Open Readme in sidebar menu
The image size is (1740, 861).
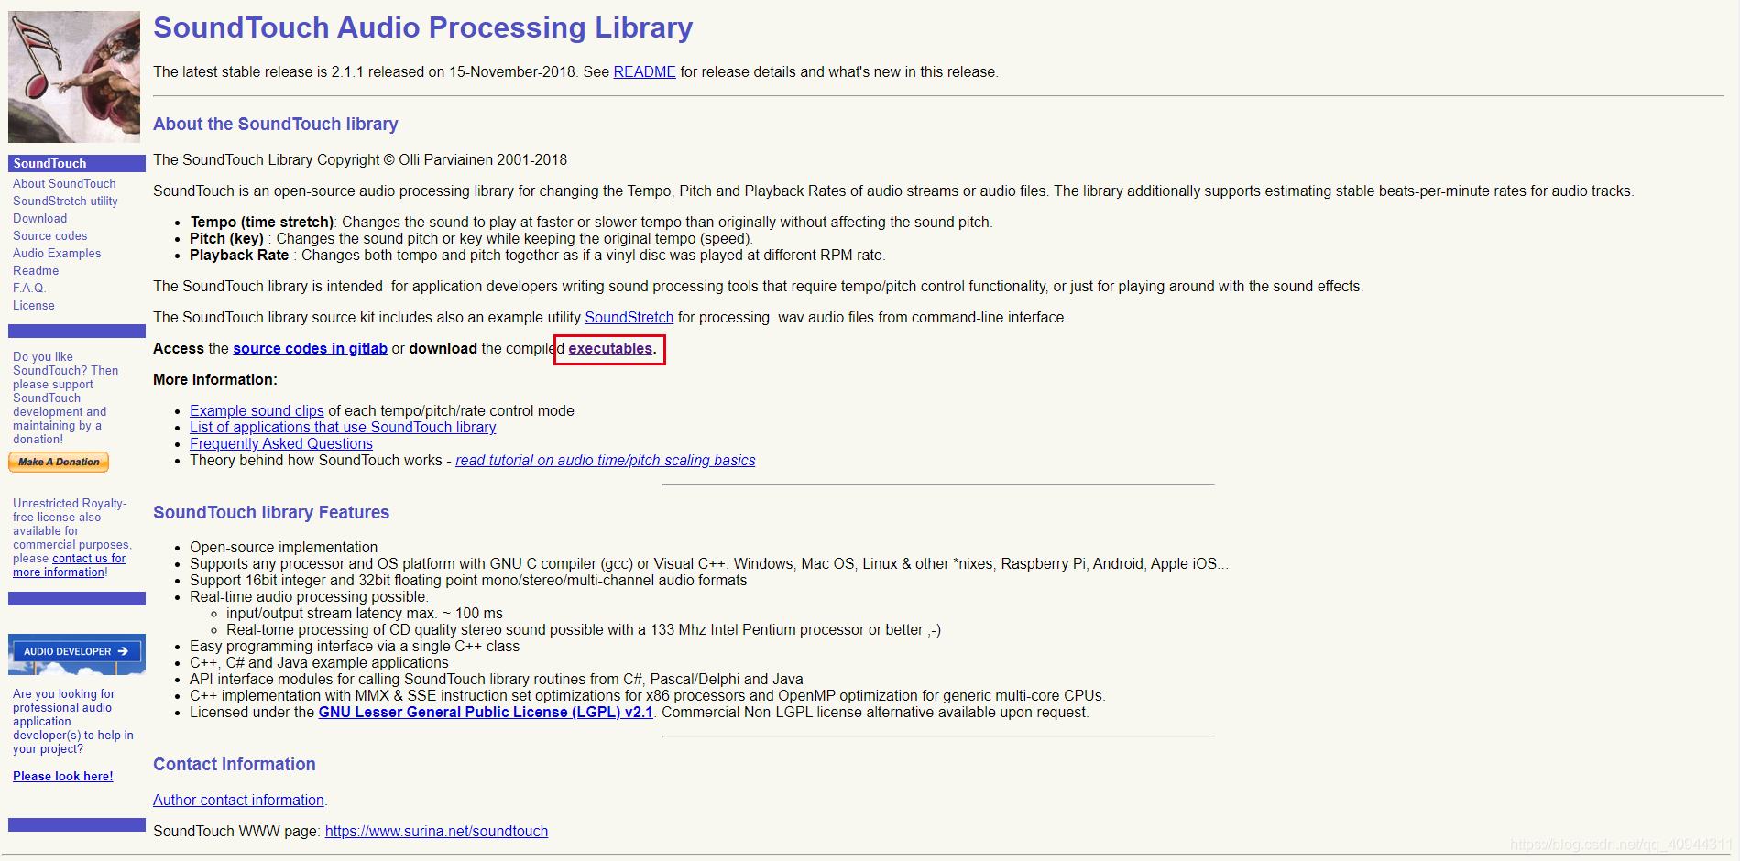[36, 271]
